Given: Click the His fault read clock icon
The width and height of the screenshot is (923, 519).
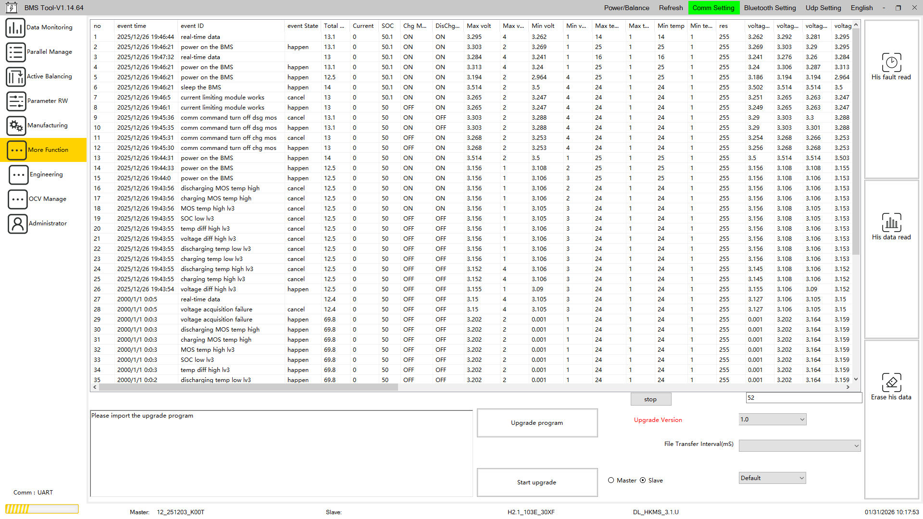Looking at the screenshot, I should pos(891,62).
